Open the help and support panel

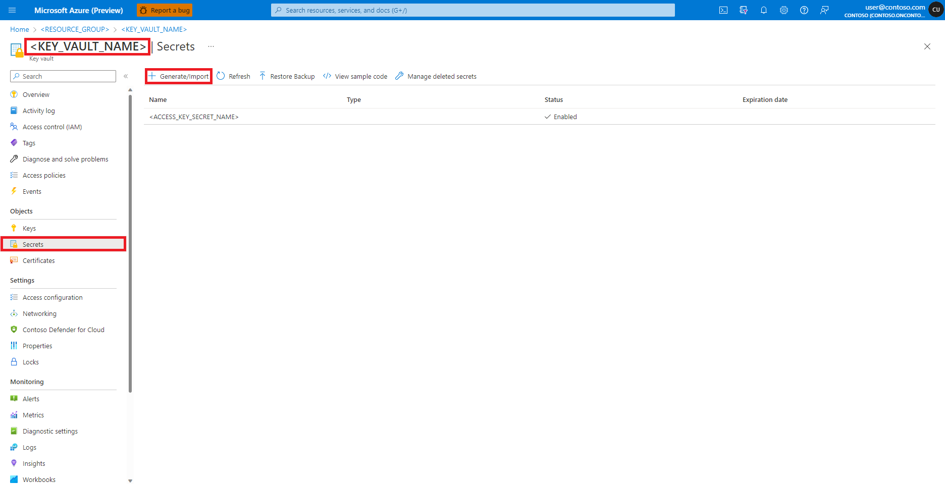[x=804, y=10]
